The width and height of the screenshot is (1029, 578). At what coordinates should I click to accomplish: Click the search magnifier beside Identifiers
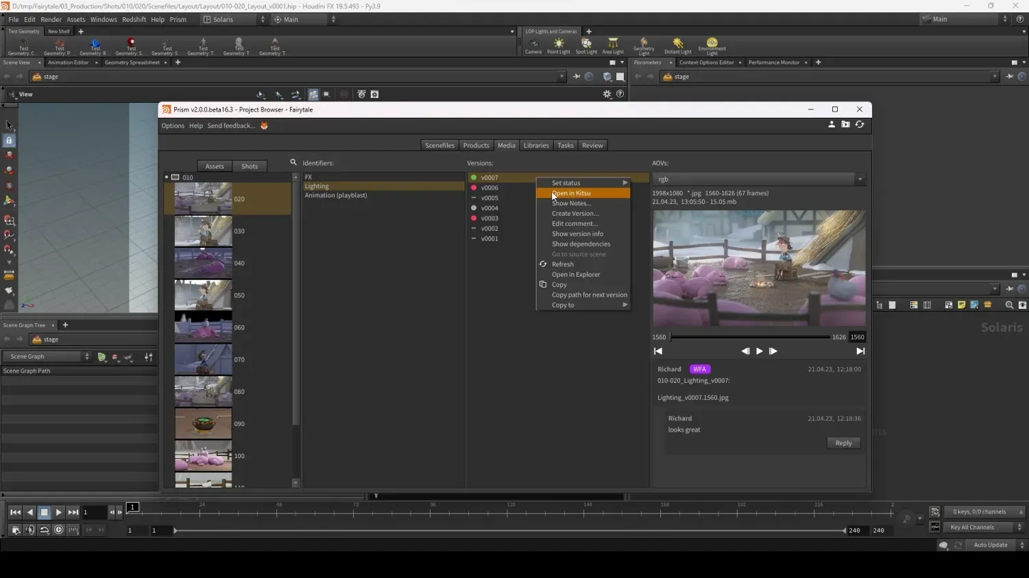[293, 163]
